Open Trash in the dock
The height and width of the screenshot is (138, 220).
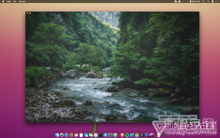point(163,135)
